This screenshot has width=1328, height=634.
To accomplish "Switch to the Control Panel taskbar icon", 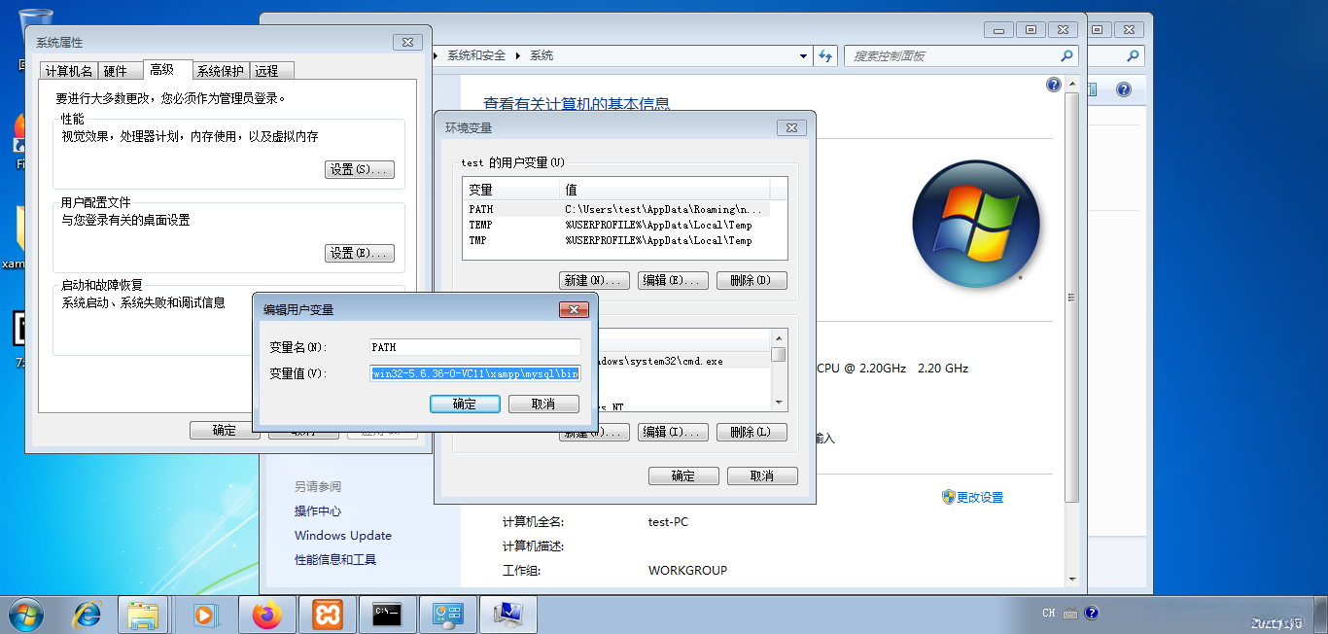I will pos(448,615).
